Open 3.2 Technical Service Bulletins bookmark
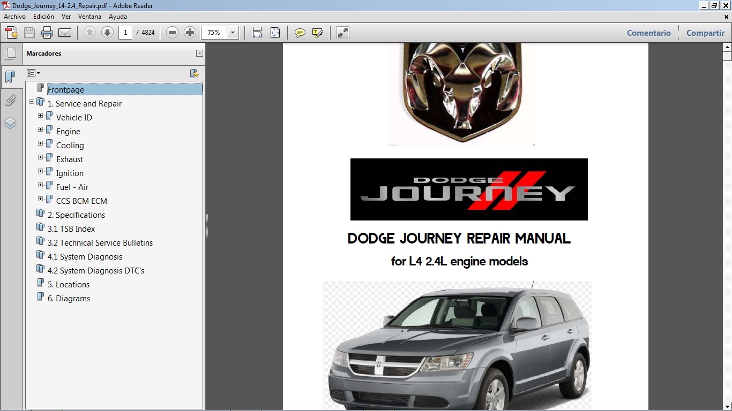The height and width of the screenshot is (411, 732). point(100,243)
